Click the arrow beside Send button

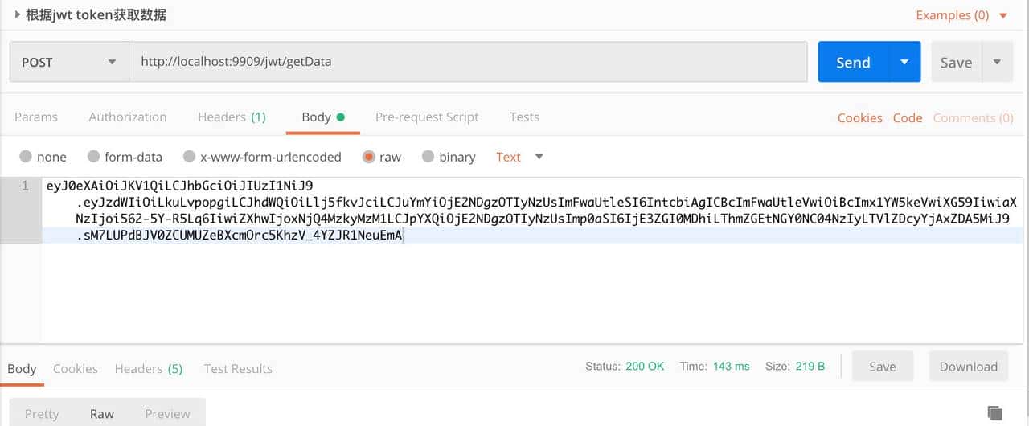[904, 63]
